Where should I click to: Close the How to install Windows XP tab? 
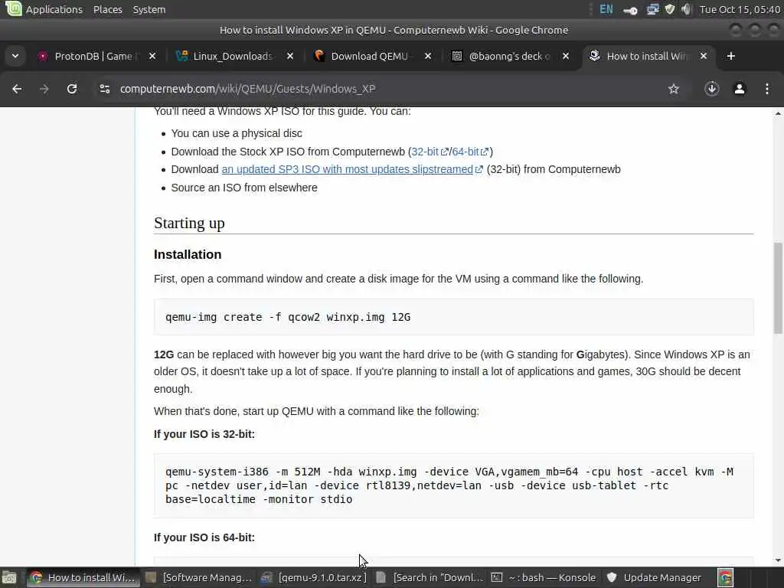coord(704,56)
